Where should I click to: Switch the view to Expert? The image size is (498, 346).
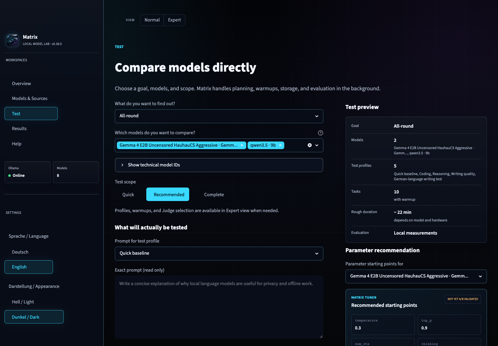click(174, 20)
